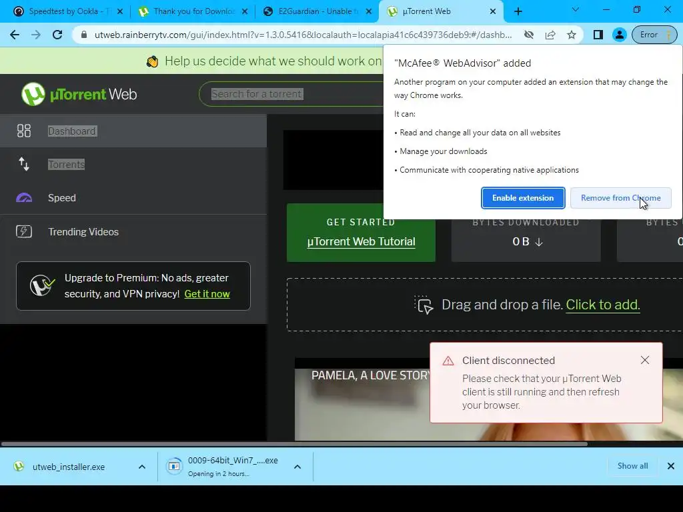Screen dimensions: 683x512
Task: Click the address bar URL
Action: click(x=303, y=35)
